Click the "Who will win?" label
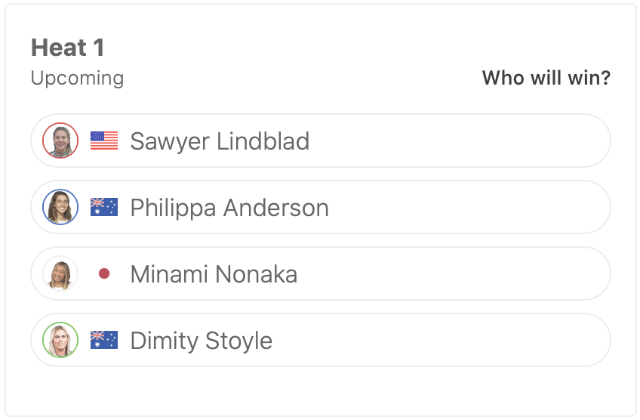Image resolution: width=640 pixels, height=420 pixels. pos(546,78)
